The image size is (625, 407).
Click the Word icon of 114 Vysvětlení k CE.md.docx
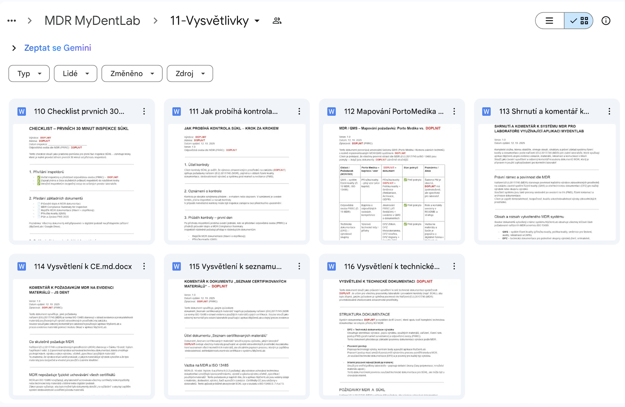(x=22, y=266)
